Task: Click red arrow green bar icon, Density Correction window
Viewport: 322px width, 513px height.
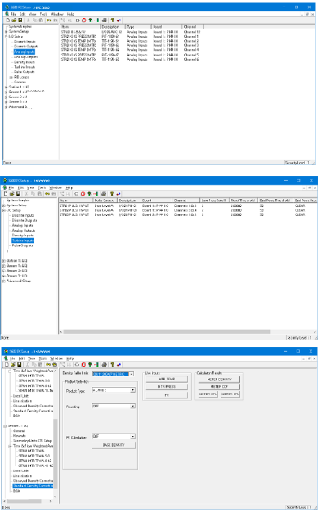Action: coord(96,364)
